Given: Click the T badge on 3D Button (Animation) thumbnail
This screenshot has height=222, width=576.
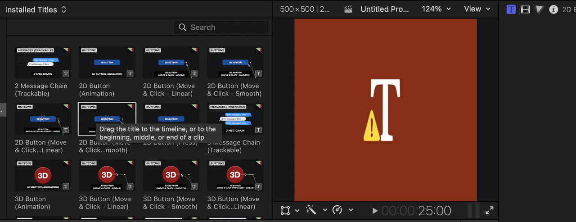Looking at the screenshot, I should point(66,186).
